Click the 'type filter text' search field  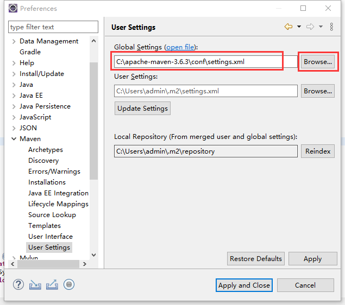click(x=53, y=27)
